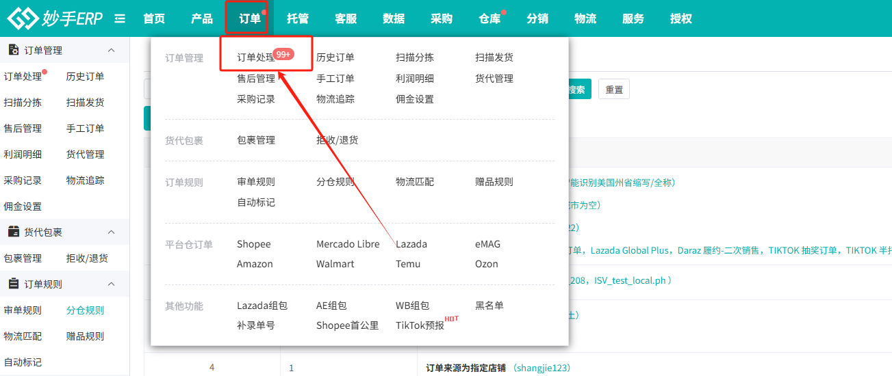Screen dimensions: 892x376
Task: Open 赠品规则 in the left sidebar
Action: [x=86, y=336]
